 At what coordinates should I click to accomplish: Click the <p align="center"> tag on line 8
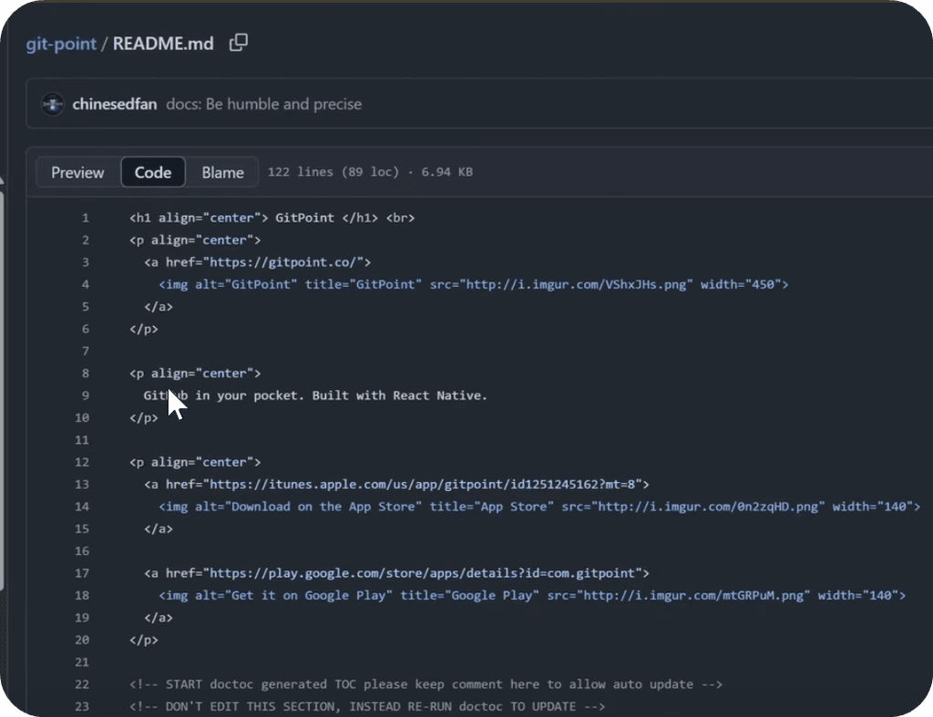195,374
